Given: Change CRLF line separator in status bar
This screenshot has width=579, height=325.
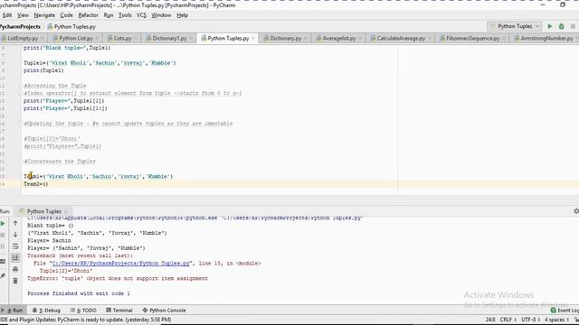Looking at the screenshot, I should (508, 320).
